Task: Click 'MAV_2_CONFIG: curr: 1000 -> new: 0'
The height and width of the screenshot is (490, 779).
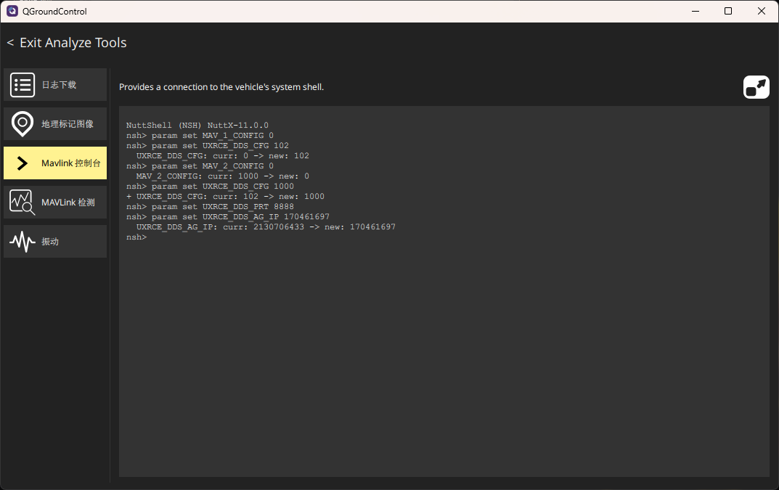Action: coord(223,176)
